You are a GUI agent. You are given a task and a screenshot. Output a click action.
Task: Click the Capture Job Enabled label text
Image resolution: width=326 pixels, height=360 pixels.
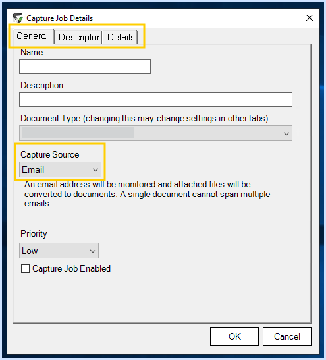pyautogui.click(x=72, y=268)
